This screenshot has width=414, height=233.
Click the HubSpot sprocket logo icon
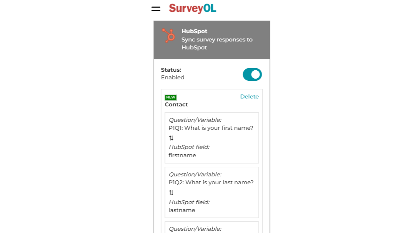pos(168,36)
